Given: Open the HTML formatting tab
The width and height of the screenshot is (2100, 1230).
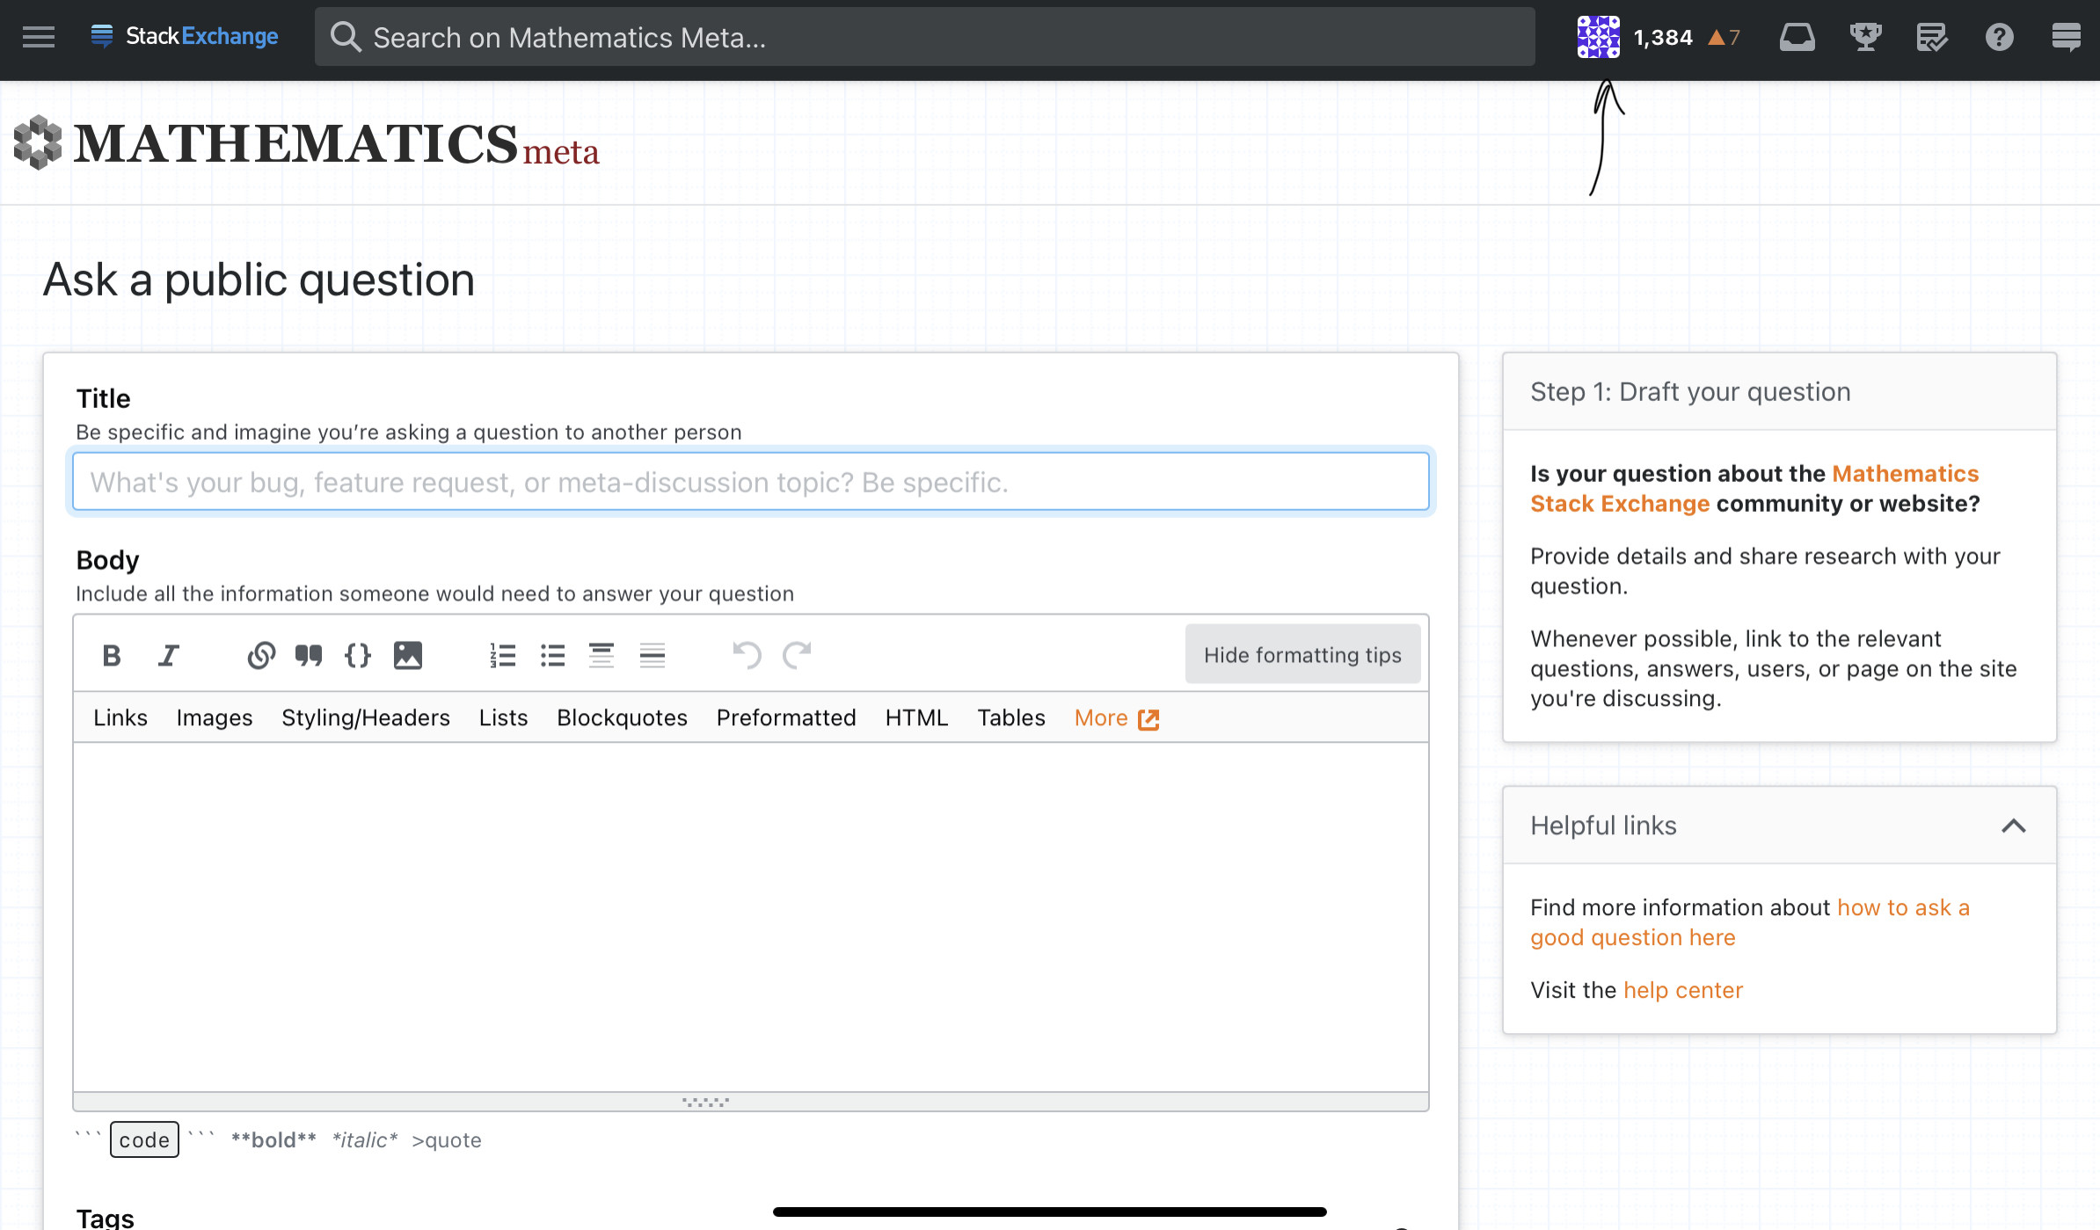Looking at the screenshot, I should tap(916, 717).
